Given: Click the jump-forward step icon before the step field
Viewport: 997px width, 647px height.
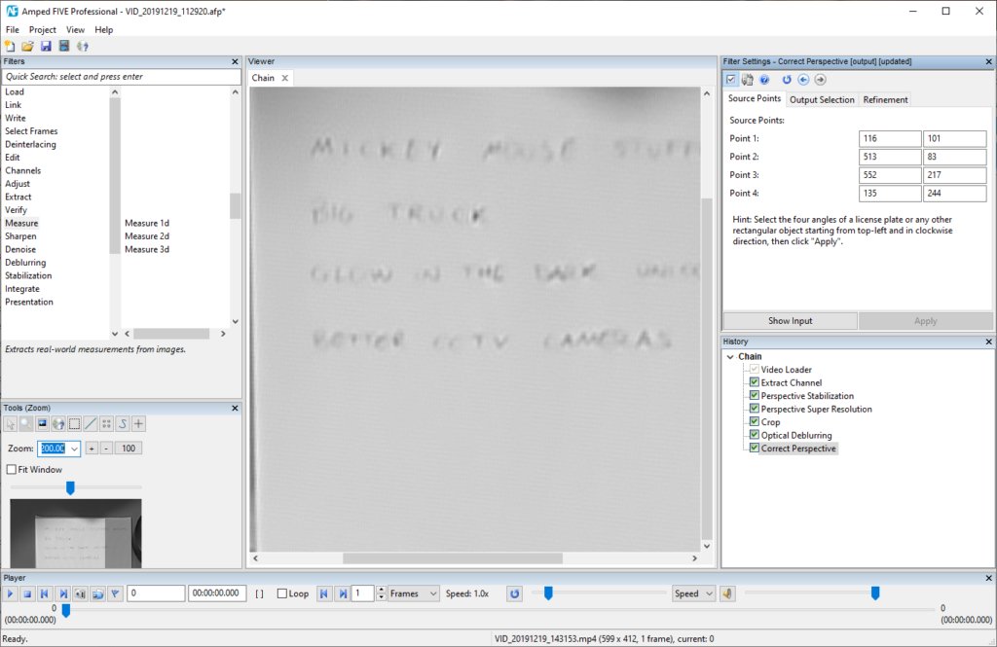Looking at the screenshot, I should 343,593.
